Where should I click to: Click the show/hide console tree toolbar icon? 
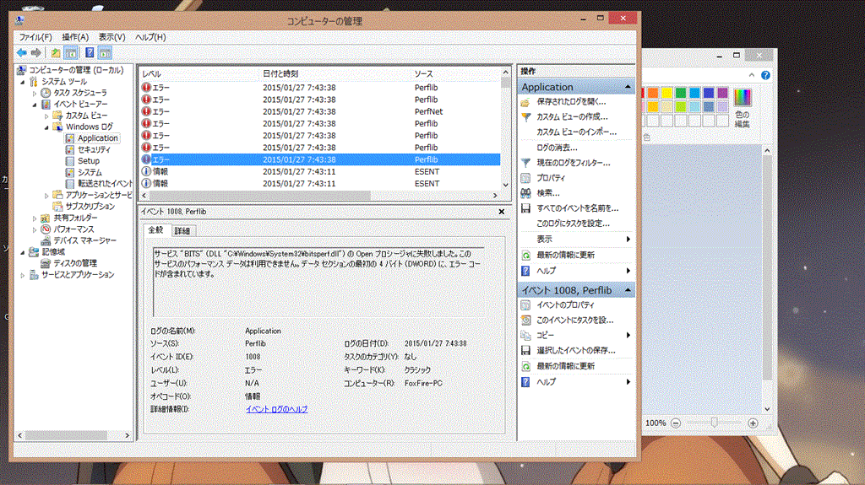click(71, 53)
